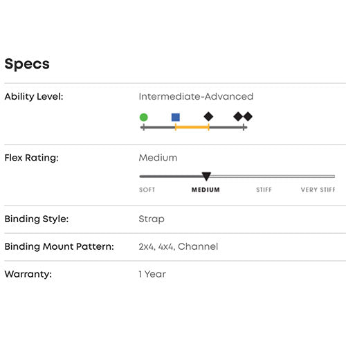Click the Warranty label
This screenshot has width=346, height=346.
click(28, 274)
